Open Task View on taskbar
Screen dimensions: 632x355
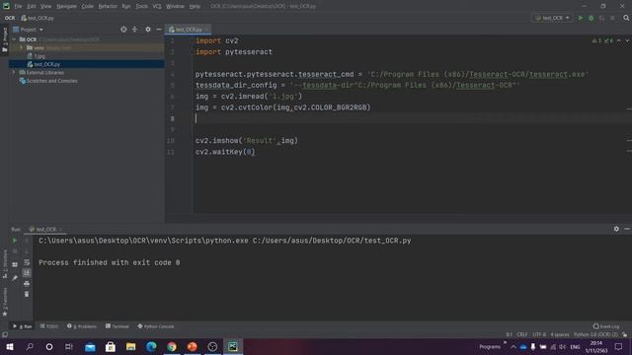69,346
